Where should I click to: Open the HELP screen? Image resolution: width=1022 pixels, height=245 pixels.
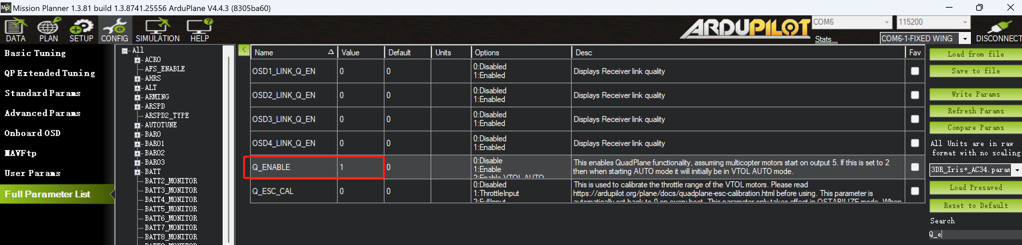[200, 30]
